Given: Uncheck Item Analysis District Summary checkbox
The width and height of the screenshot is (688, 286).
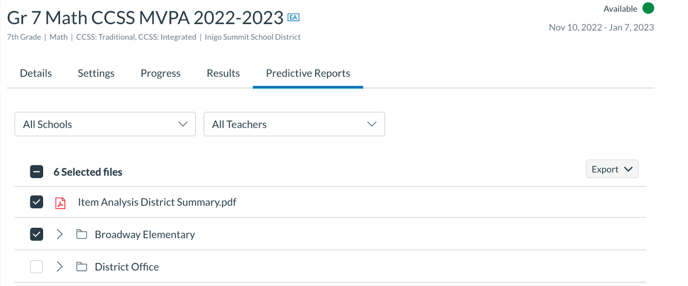Looking at the screenshot, I should tap(37, 202).
